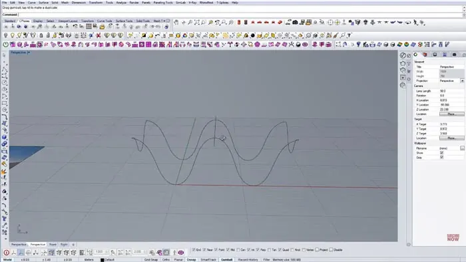Switch to the Standard toolbar tab
This screenshot has width=466, height=262.
coord(10,21)
